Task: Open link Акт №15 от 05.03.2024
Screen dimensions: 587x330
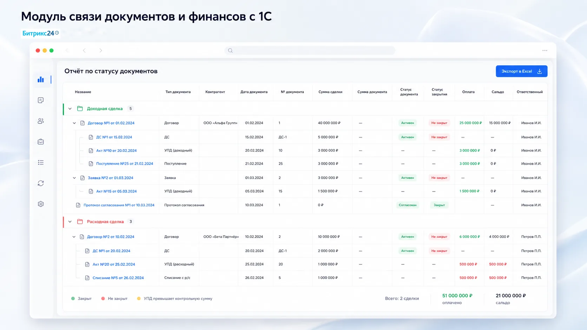Action: coord(117,191)
